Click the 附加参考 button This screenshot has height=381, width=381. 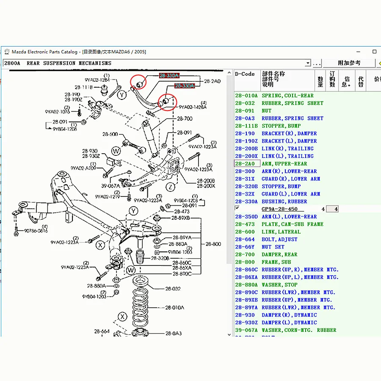click(349, 63)
